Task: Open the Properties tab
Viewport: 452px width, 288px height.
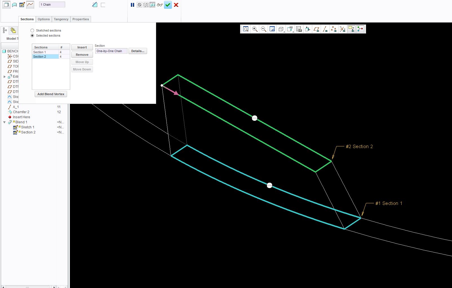Action: coord(81,19)
